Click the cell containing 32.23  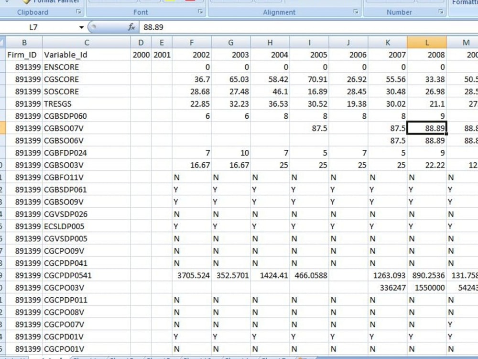[x=231, y=103]
